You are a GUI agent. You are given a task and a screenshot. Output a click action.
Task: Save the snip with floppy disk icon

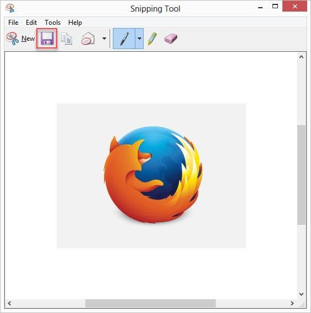point(47,39)
